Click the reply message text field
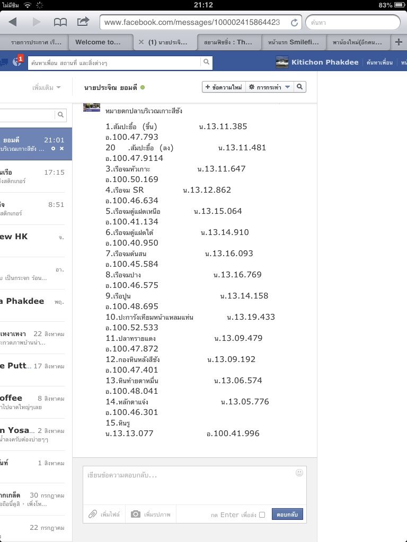Viewport: 407px width, 542px height. tap(188, 484)
